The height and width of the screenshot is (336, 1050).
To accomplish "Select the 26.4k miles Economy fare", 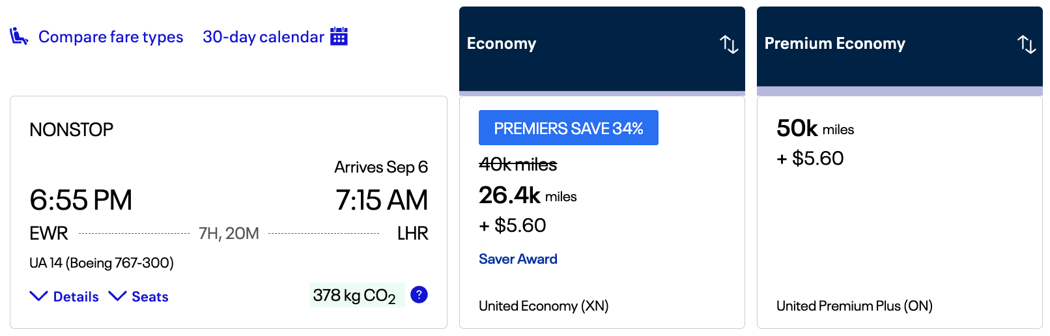I will 528,195.
